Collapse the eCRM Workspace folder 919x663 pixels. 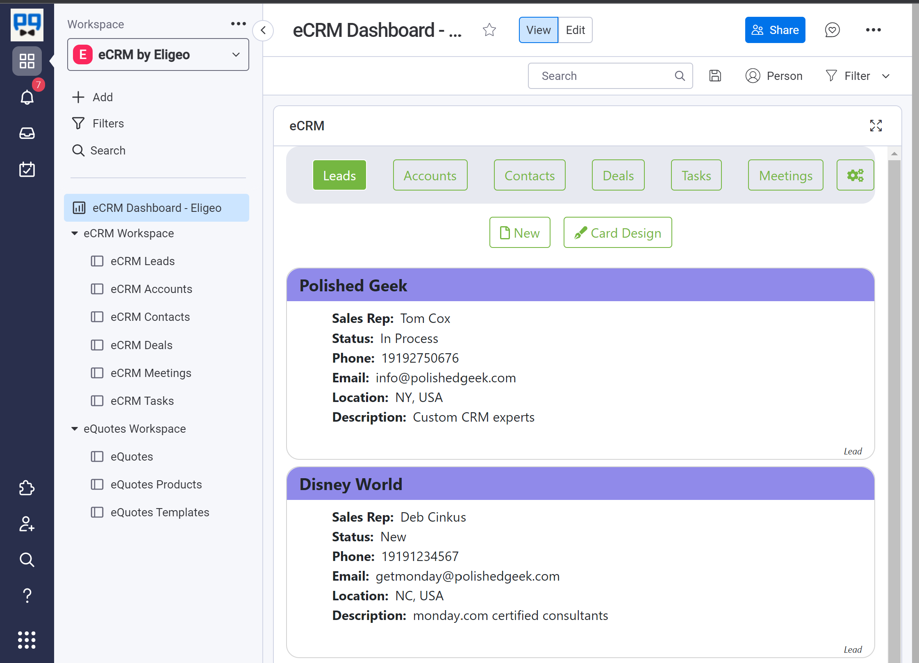75,234
